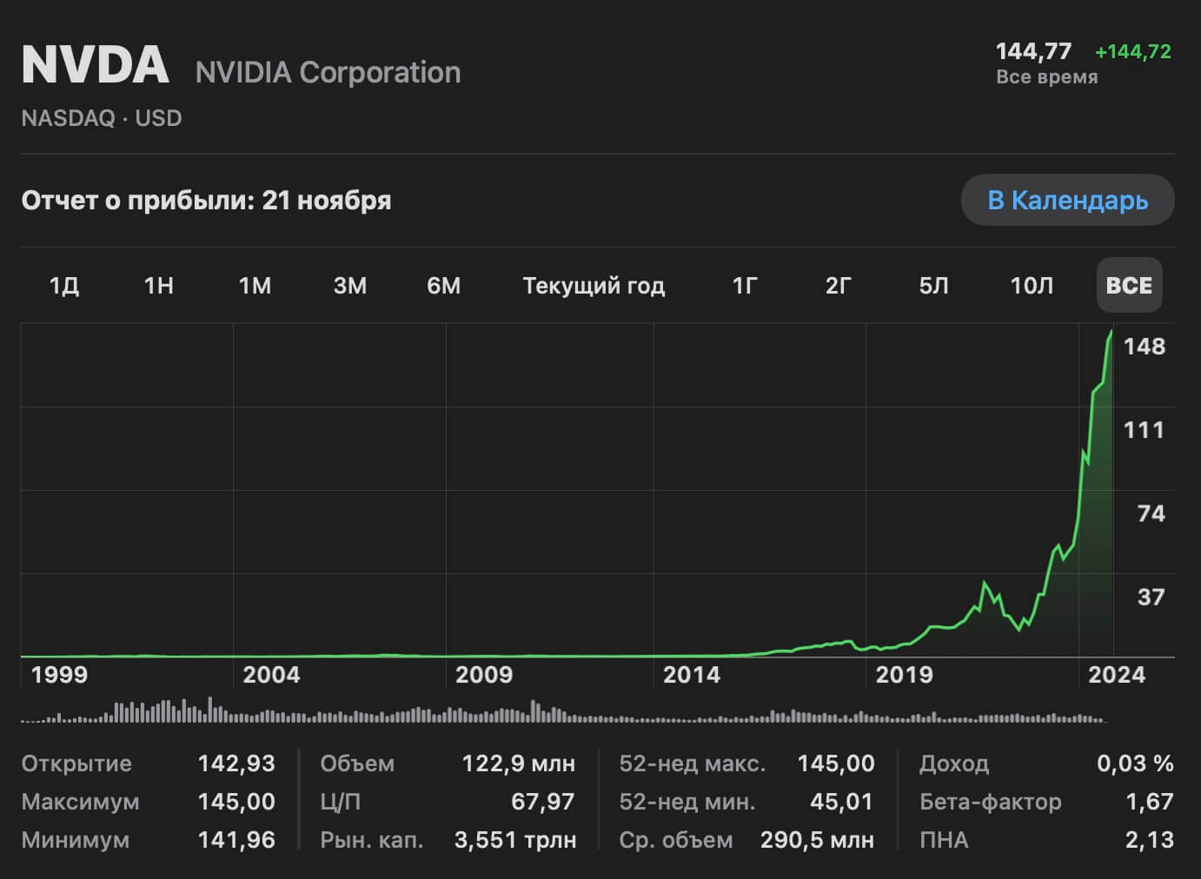1201x879 pixels.
Task: Click the +144,72 price change
Action: tap(1133, 51)
